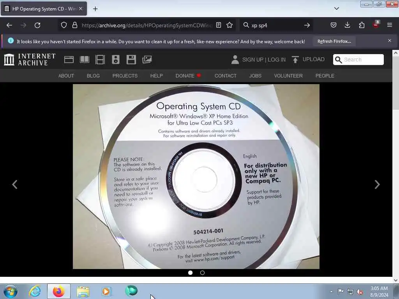Click the upload arrow icon
399x299 pixels.
[295, 60]
